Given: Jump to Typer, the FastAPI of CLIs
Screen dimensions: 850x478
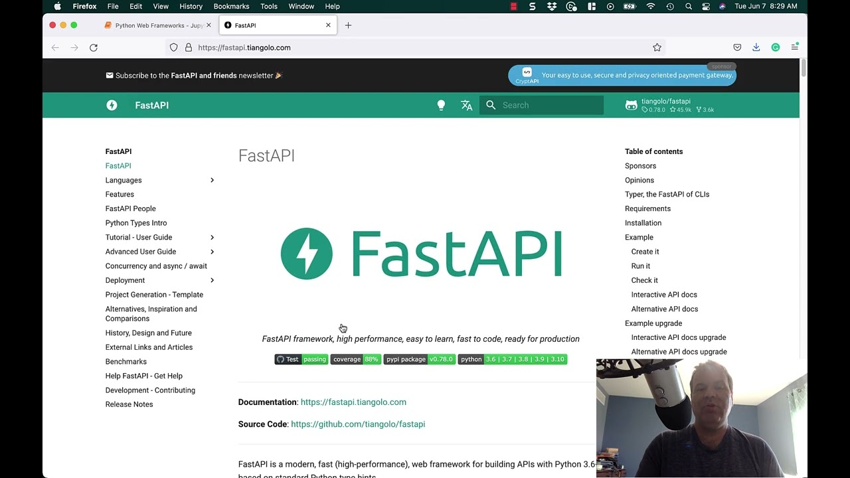Looking at the screenshot, I should [x=667, y=195].
